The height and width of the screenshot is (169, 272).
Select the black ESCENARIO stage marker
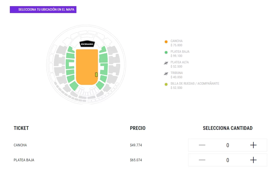click(x=87, y=44)
